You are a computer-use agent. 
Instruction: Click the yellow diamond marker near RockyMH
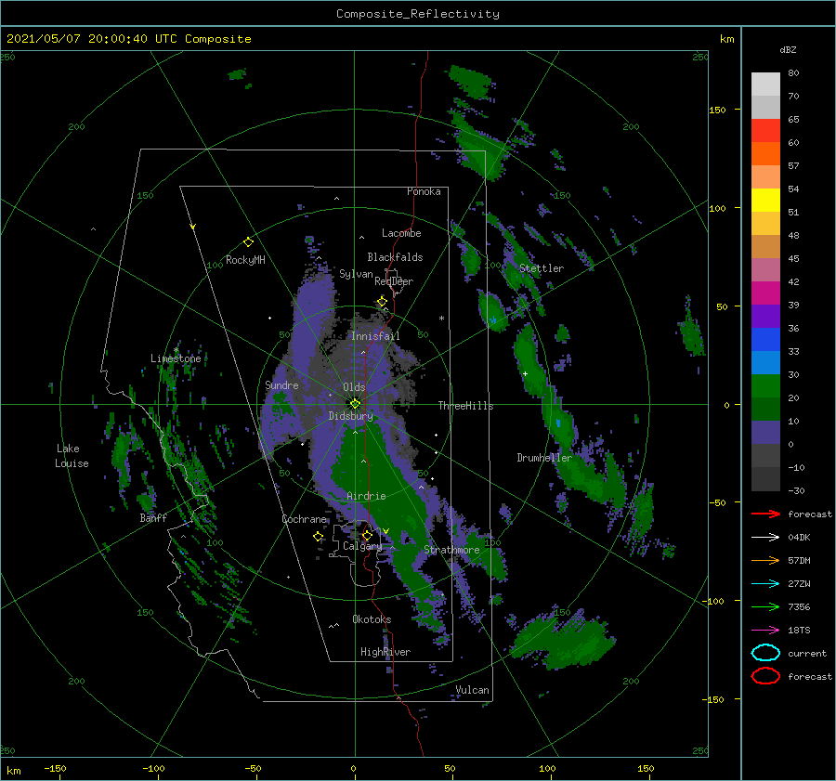tap(248, 242)
